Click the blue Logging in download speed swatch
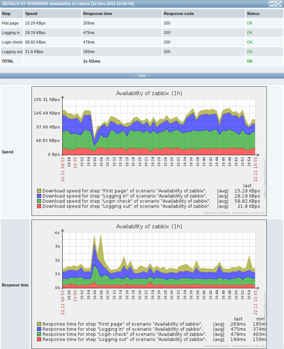The image size is (284, 349). [39, 196]
